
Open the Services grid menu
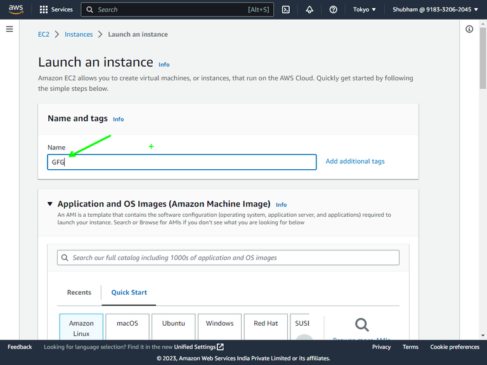coord(56,10)
